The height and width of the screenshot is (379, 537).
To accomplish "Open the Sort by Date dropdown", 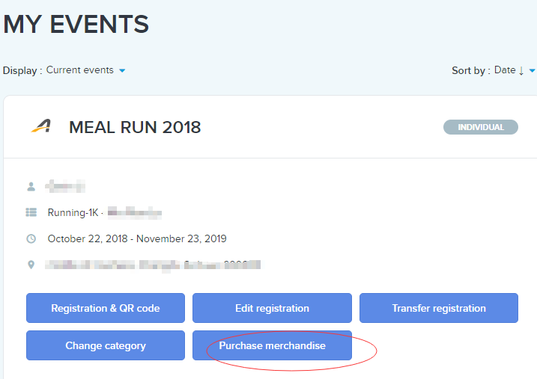I will pos(505,70).
